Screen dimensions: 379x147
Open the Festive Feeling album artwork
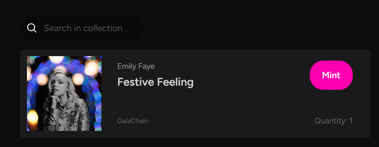[64, 94]
